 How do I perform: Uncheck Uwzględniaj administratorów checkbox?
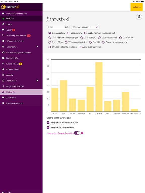point(48,122)
